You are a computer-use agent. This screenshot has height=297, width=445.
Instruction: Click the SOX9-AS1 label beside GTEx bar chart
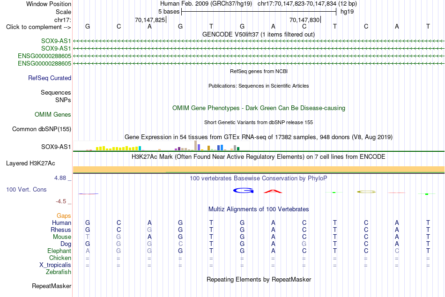[56, 147]
